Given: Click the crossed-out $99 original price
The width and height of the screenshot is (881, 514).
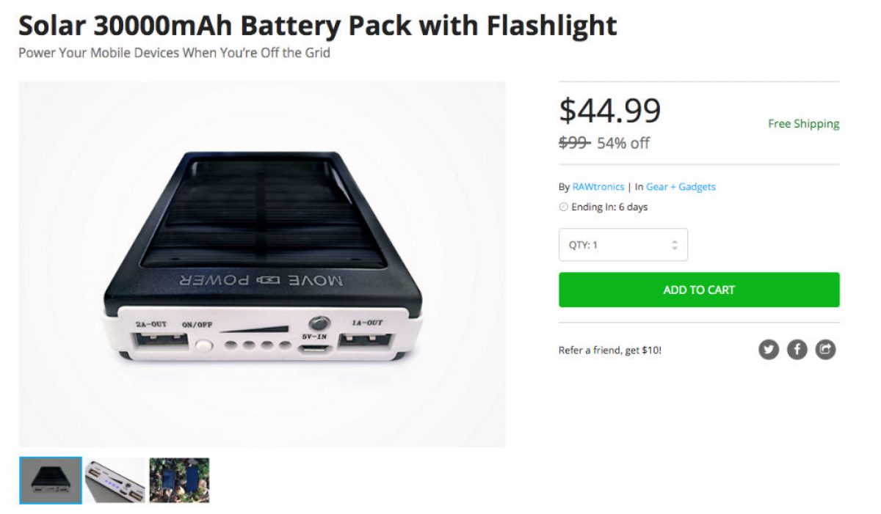Looking at the screenshot, I should (574, 143).
